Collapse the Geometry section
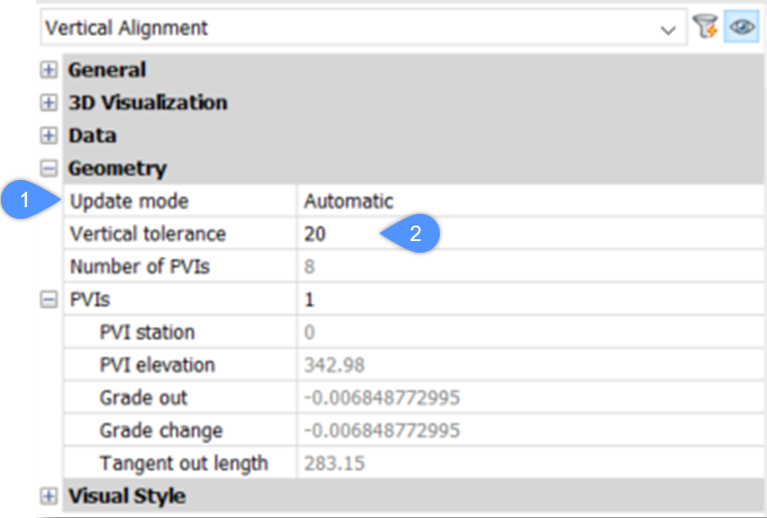 (x=48, y=168)
